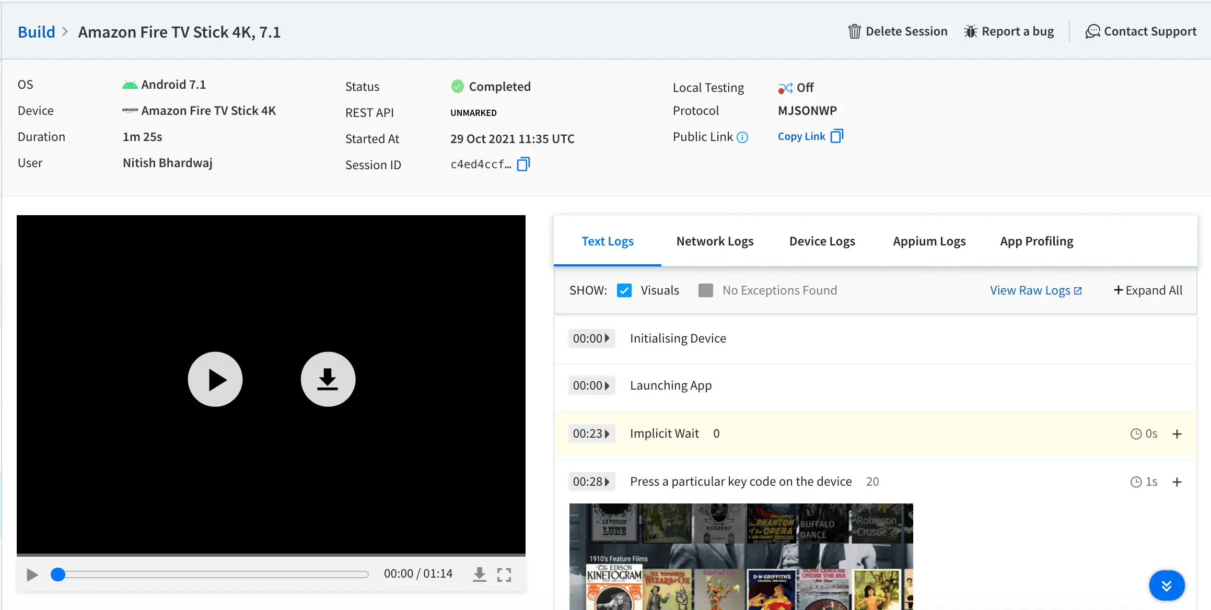Switch to the Network Logs tab
The height and width of the screenshot is (610, 1211).
(x=714, y=241)
